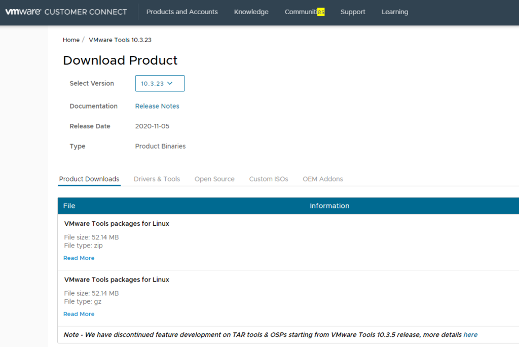Click the 'File type: zip' text

coord(84,246)
